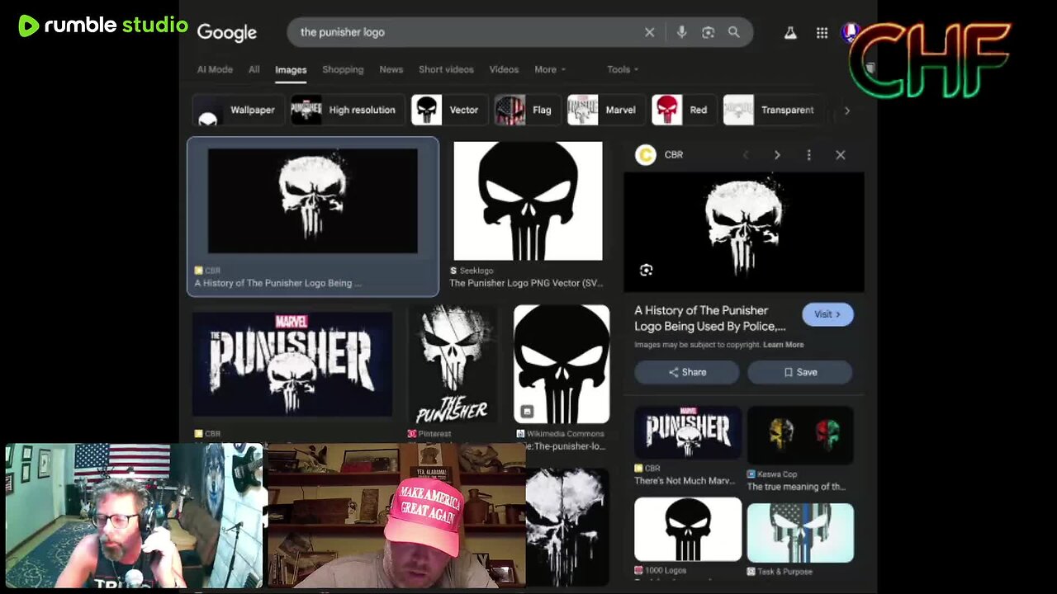Click the Lens icon on preview image
1057x594 pixels.
(646, 270)
